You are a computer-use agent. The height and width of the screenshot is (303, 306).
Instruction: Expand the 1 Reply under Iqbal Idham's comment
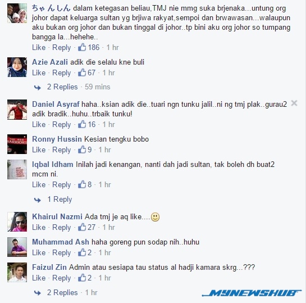60,199
